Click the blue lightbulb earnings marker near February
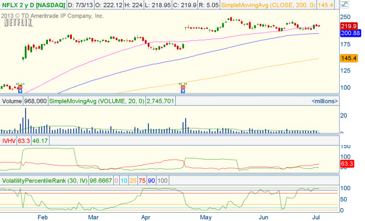The width and height of the screenshot is (365, 221). (x=20, y=91)
